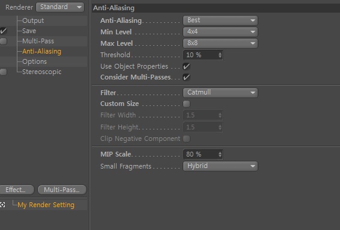Click the MIP Scale stepper arrows
340x230 pixels.
coord(220,154)
